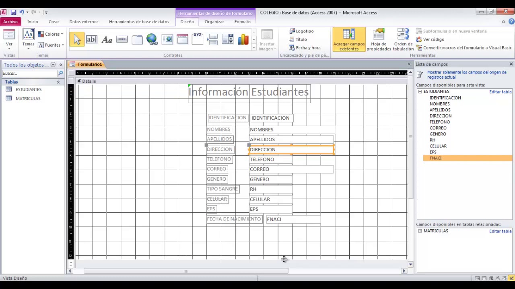Choose the Button (xxxx) control
The height and width of the screenshot is (289, 515).
click(122, 39)
